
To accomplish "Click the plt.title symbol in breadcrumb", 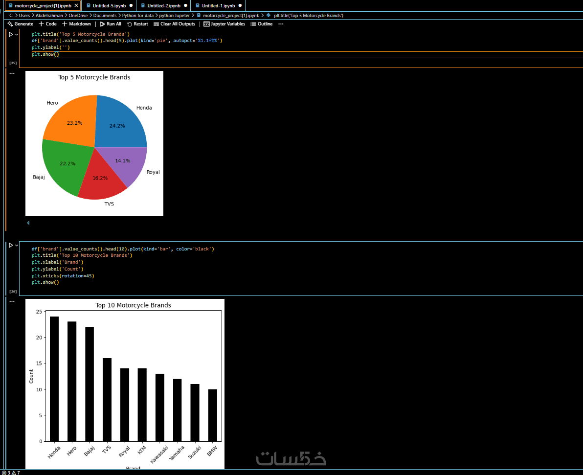I will (x=309, y=16).
